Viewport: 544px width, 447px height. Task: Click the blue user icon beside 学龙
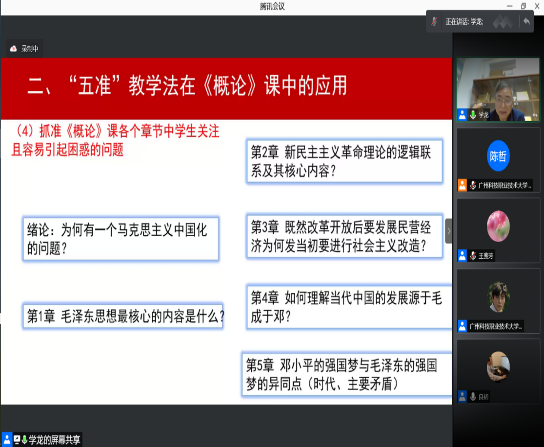click(462, 115)
